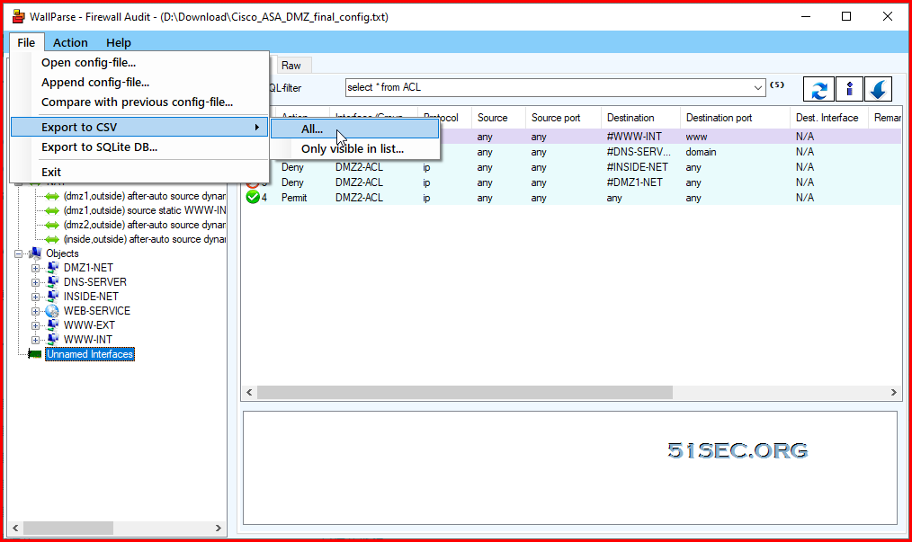Select WEB-SERVICE in object tree
912x542 pixels.
click(x=97, y=310)
